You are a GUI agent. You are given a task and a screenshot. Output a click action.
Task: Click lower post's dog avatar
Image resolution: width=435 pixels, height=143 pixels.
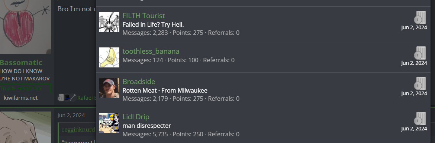click(25, 127)
